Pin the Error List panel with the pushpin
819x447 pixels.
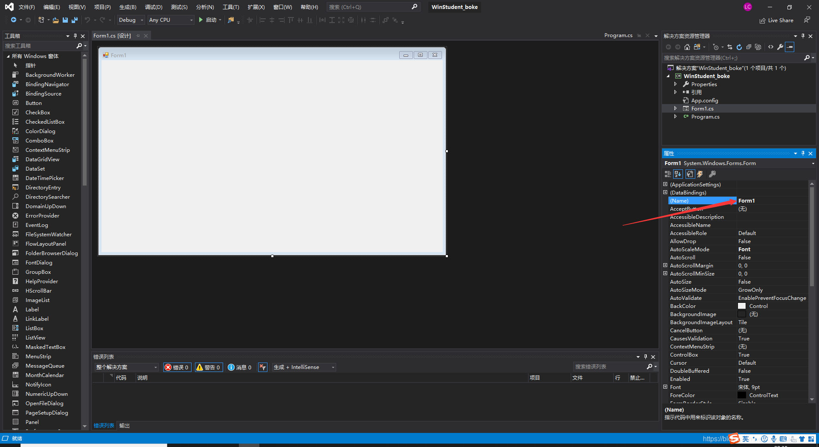click(645, 357)
